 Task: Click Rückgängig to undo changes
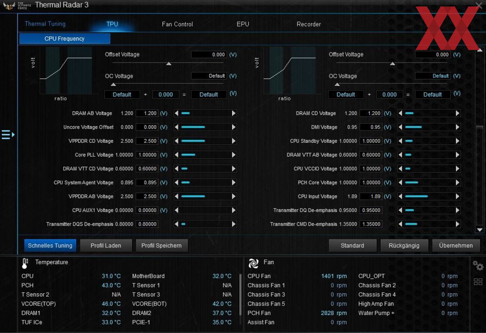tap(404, 245)
